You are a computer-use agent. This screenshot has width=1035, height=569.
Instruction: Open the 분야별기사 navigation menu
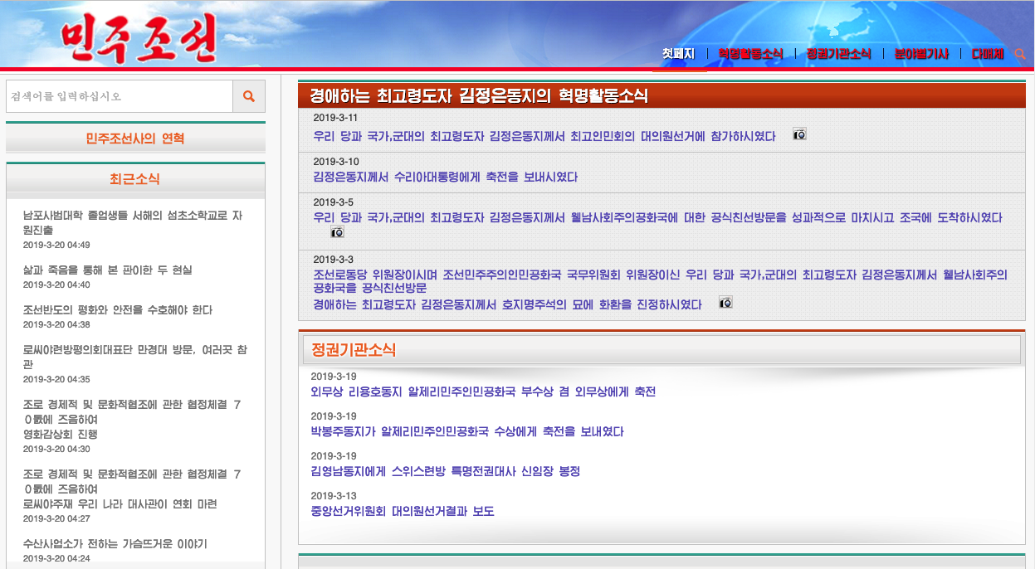pyautogui.click(x=921, y=54)
